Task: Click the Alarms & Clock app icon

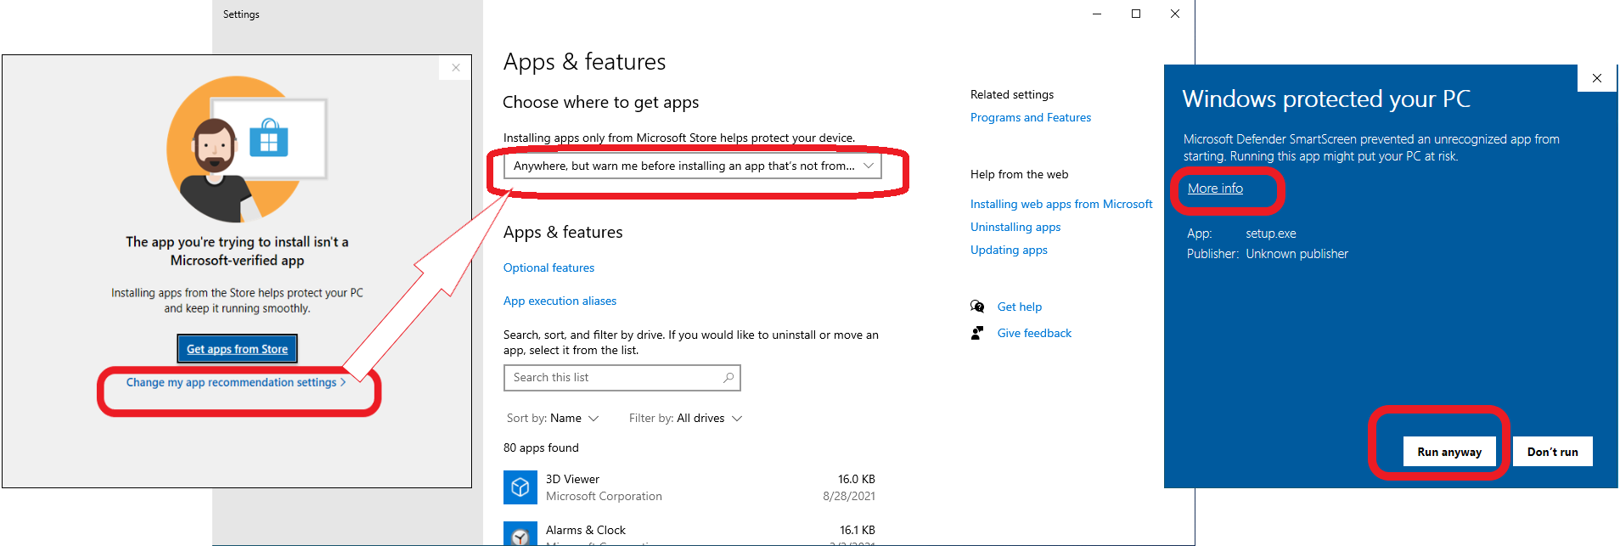Action: pyautogui.click(x=520, y=534)
